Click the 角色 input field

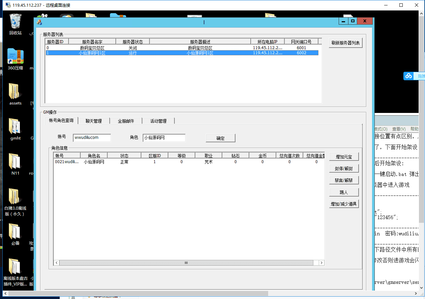(x=164, y=138)
